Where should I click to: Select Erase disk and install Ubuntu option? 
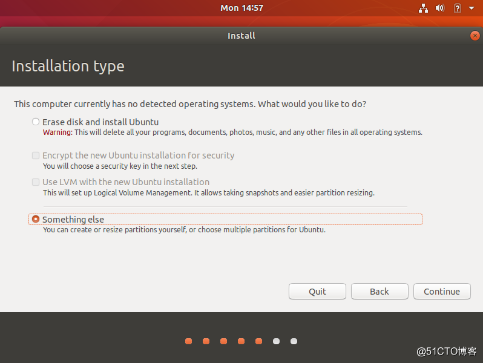pyautogui.click(x=36, y=122)
